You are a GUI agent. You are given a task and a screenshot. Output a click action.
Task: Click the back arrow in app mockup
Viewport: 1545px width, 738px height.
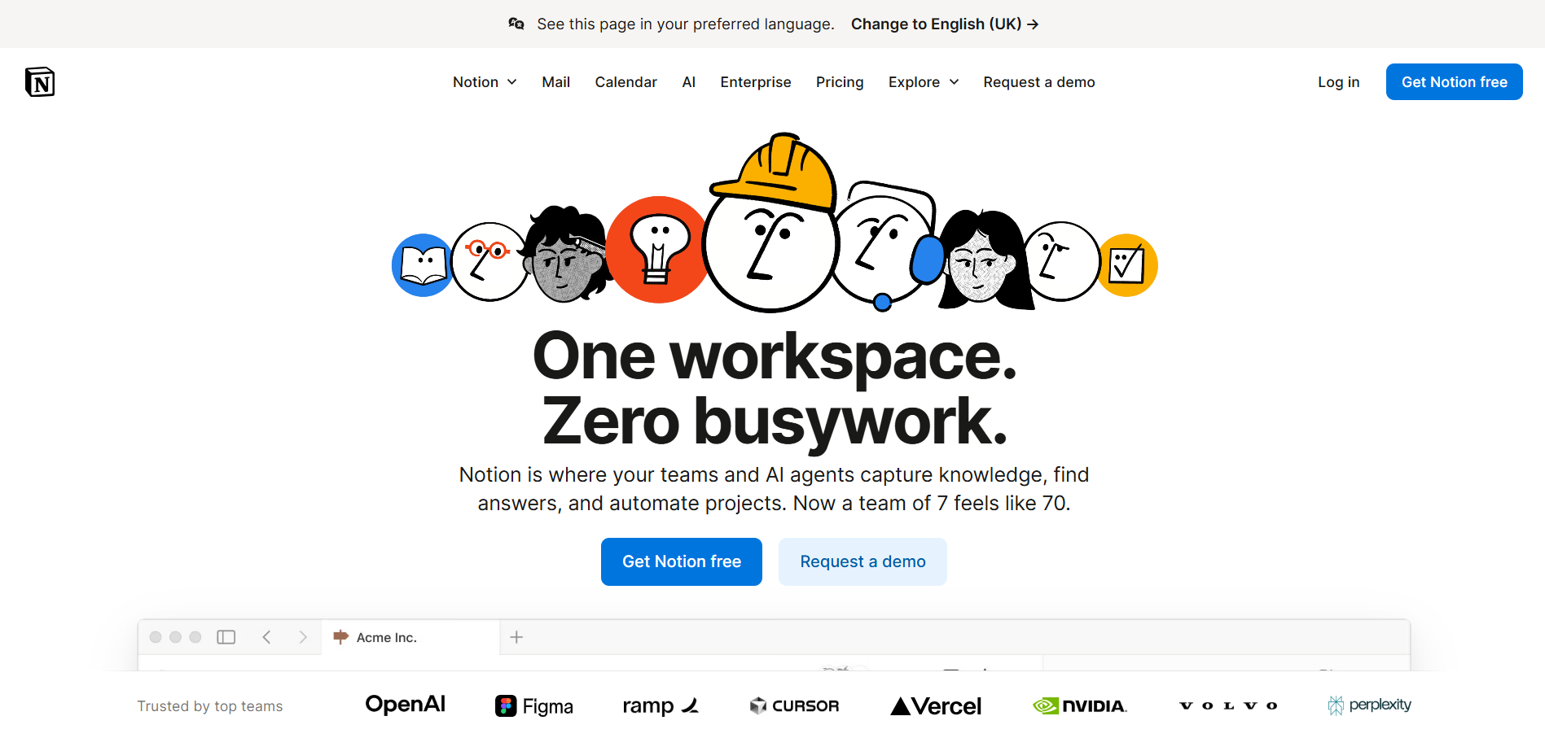(266, 637)
